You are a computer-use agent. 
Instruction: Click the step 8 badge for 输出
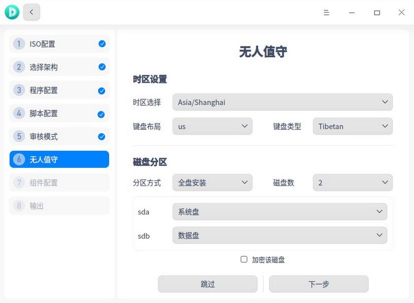point(18,206)
